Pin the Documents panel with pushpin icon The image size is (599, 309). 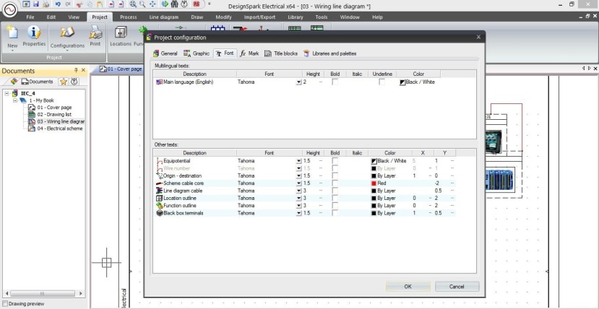click(76, 70)
